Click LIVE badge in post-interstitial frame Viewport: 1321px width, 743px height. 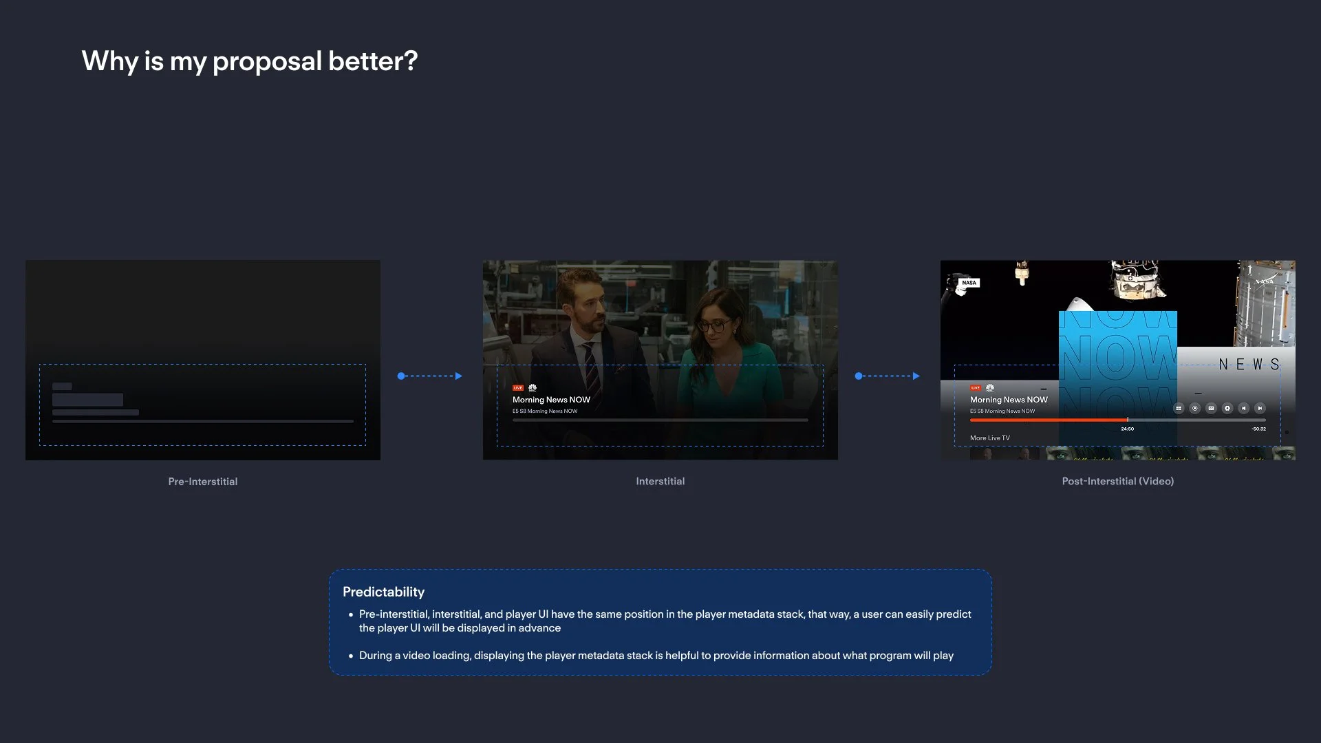tap(976, 388)
